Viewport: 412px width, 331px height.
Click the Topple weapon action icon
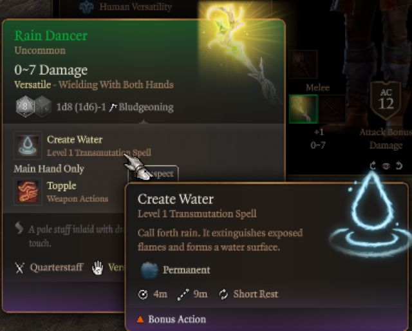(x=28, y=192)
